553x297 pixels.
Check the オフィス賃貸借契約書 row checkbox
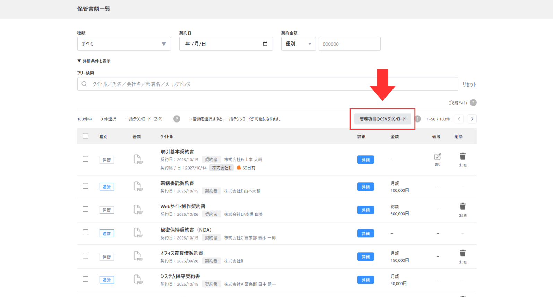(86, 256)
